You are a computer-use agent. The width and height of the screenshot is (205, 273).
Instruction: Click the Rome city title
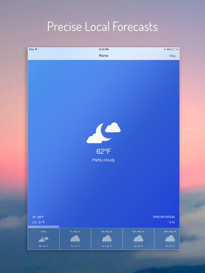coord(104,56)
